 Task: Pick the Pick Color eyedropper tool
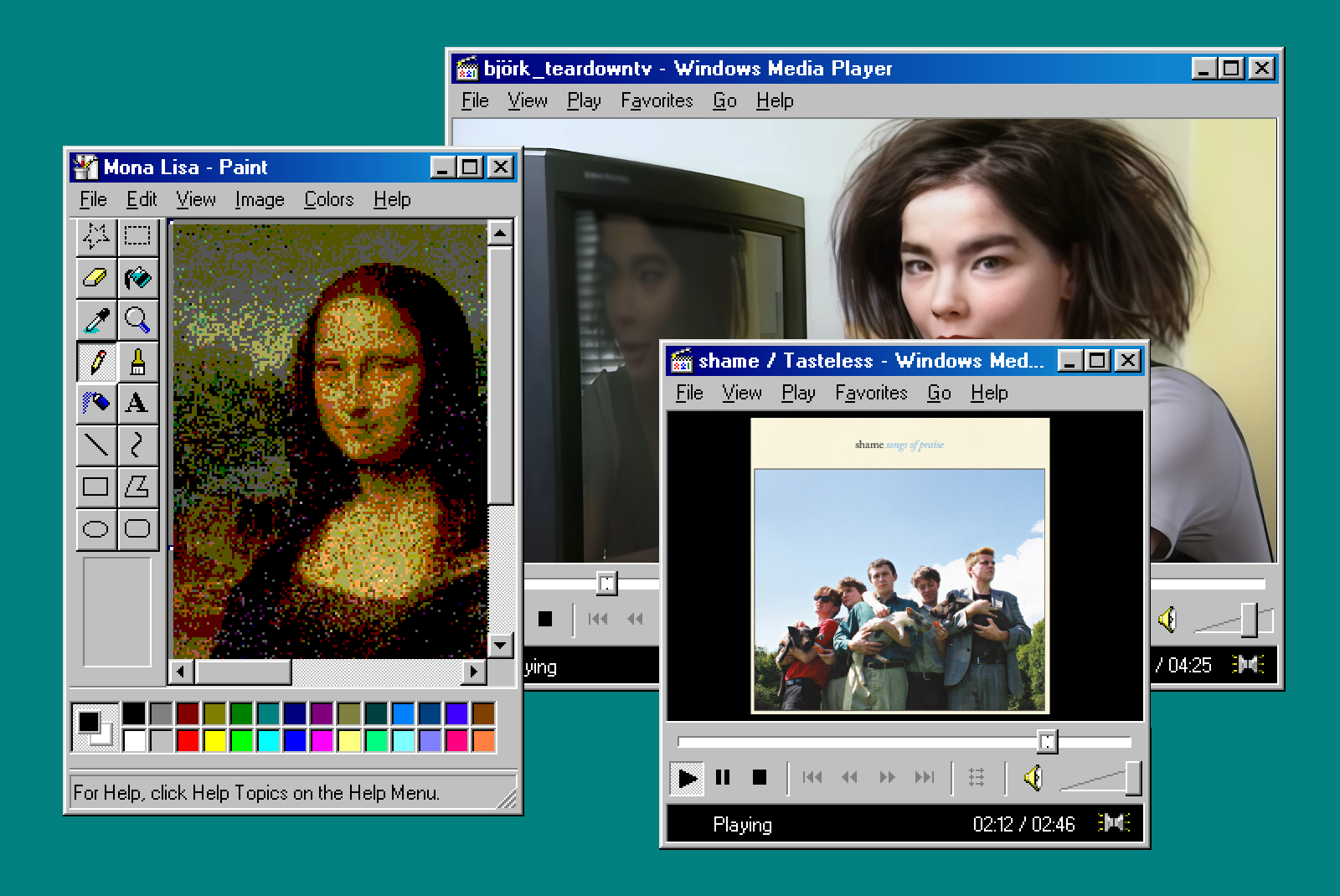pos(96,319)
